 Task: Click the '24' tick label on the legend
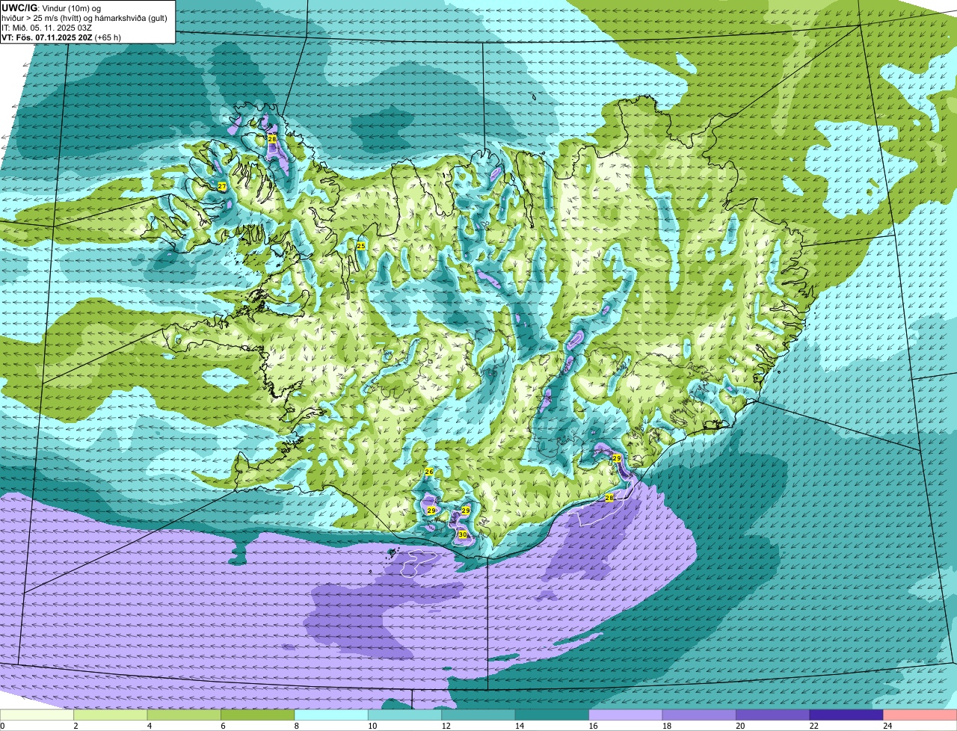coord(887,726)
